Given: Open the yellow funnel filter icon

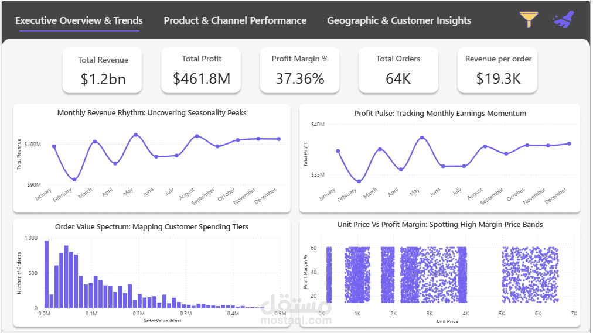Looking at the screenshot, I should 529,19.
